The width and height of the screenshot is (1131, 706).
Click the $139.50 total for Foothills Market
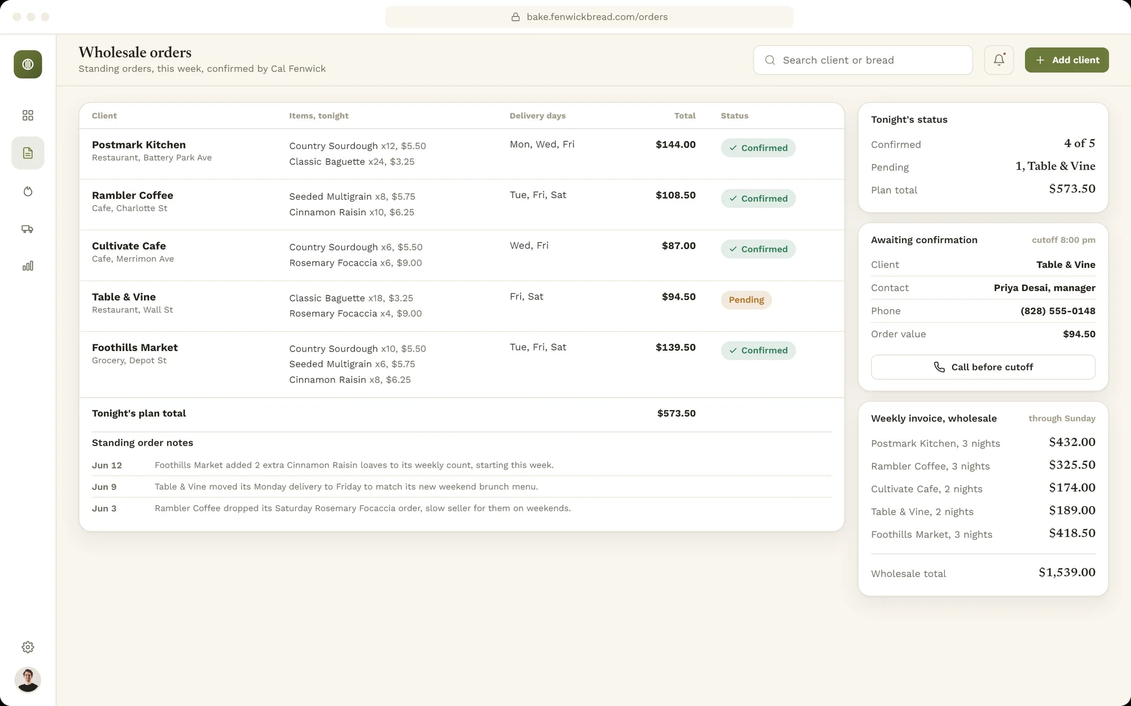675,347
